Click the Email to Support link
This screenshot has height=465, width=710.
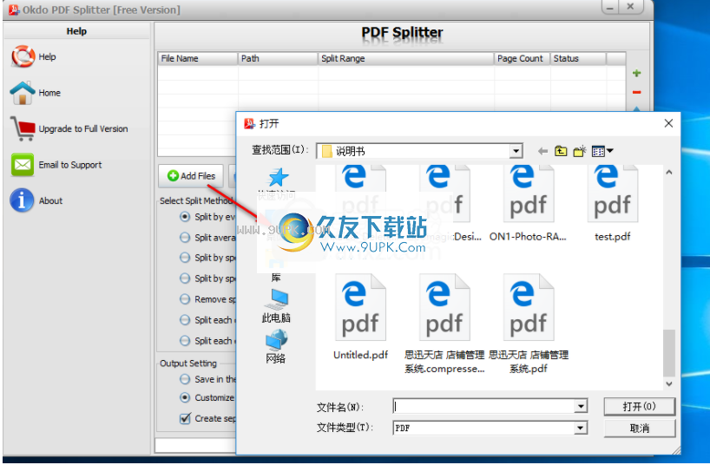[x=70, y=165]
